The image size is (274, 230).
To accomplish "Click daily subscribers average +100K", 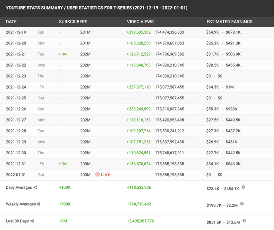I will coord(65,188).
